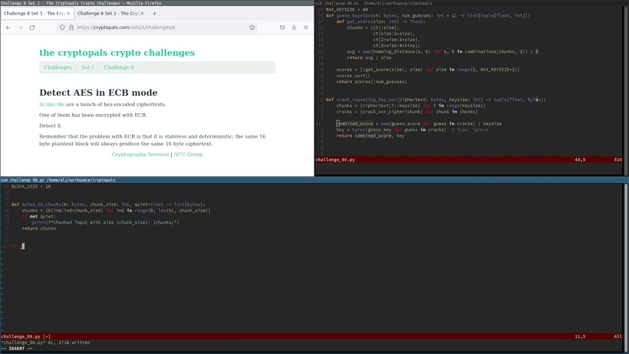Click "challenge_08.py" 8L, 271B written message
The height and width of the screenshot is (354, 629).
click(45, 343)
